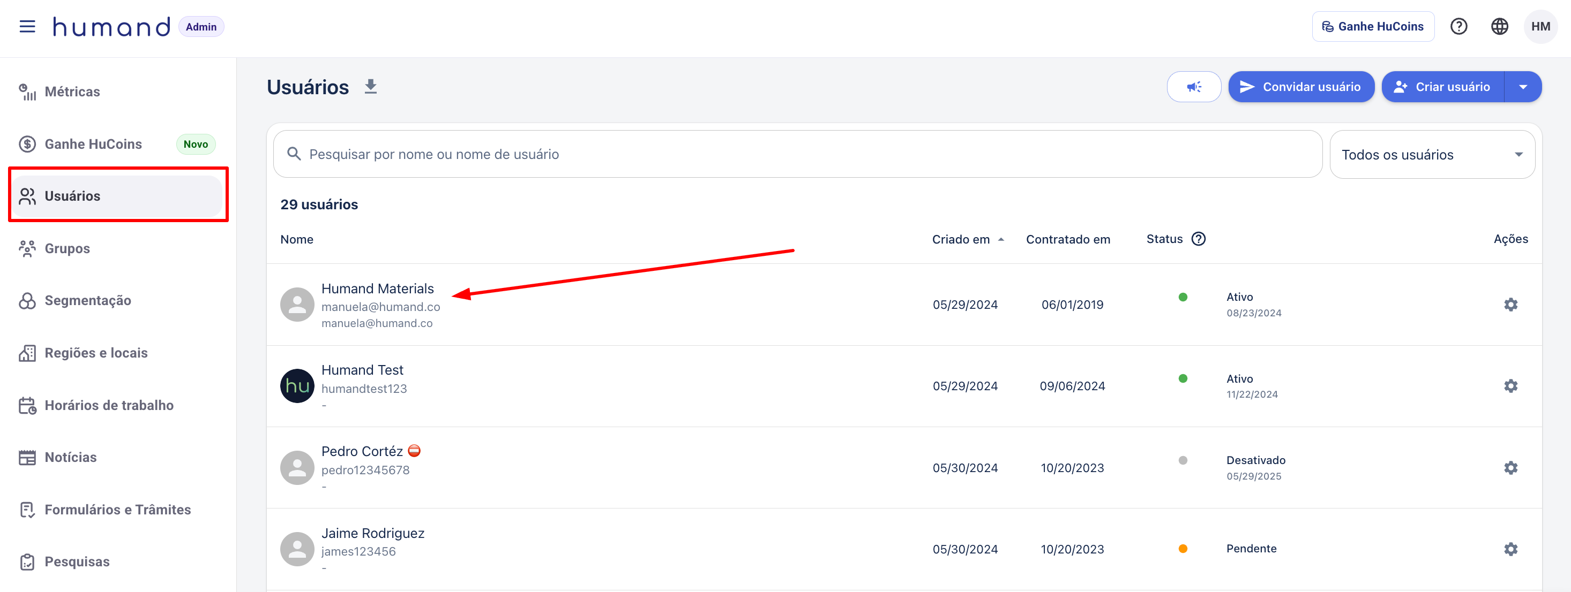The width and height of the screenshot is (1571, 592).
Task: Click the Nome column header
Action: [297, 239]
